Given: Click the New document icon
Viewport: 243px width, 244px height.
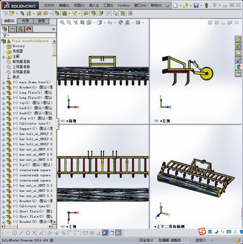Looking at the screenshot, I should point(175,5).
